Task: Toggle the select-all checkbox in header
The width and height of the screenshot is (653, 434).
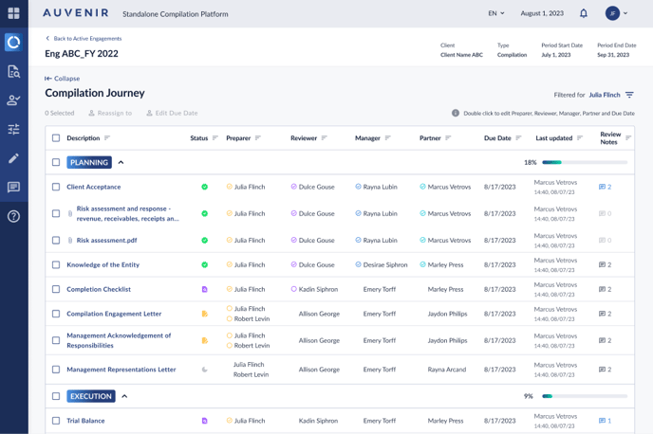Action: pos(56,138)
